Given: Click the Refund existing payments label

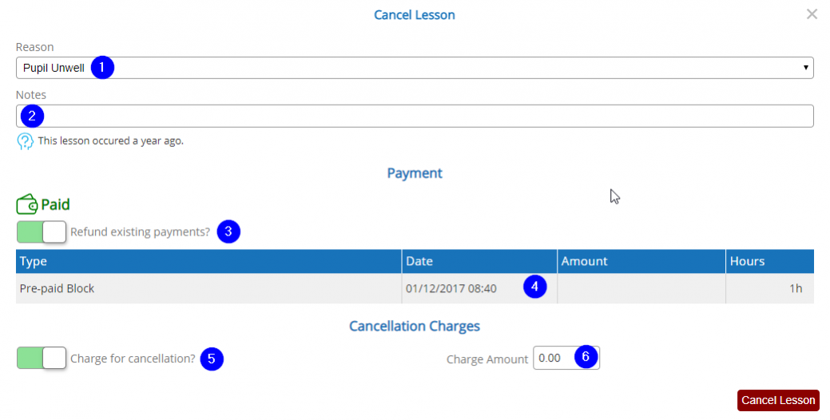Looking at the screenshot, I should 141,232.
